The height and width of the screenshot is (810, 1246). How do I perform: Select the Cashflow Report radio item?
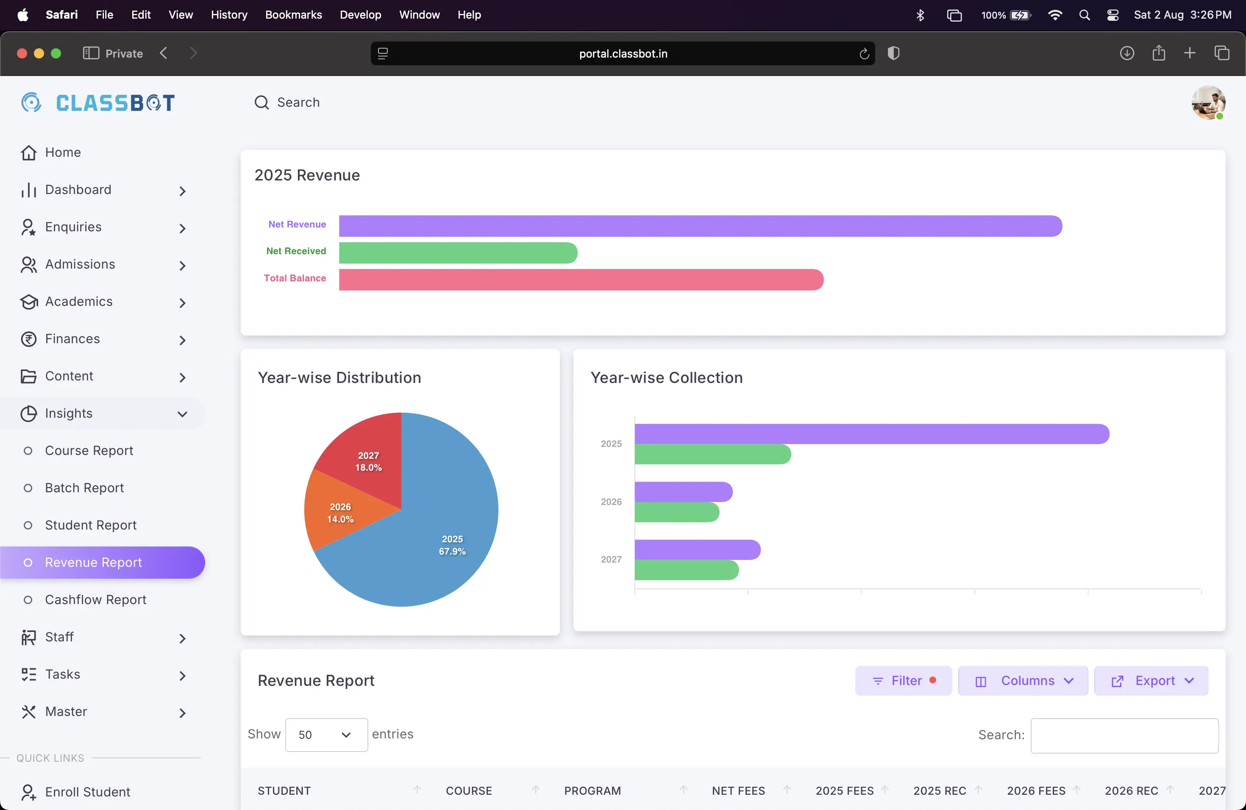(28, 599)
